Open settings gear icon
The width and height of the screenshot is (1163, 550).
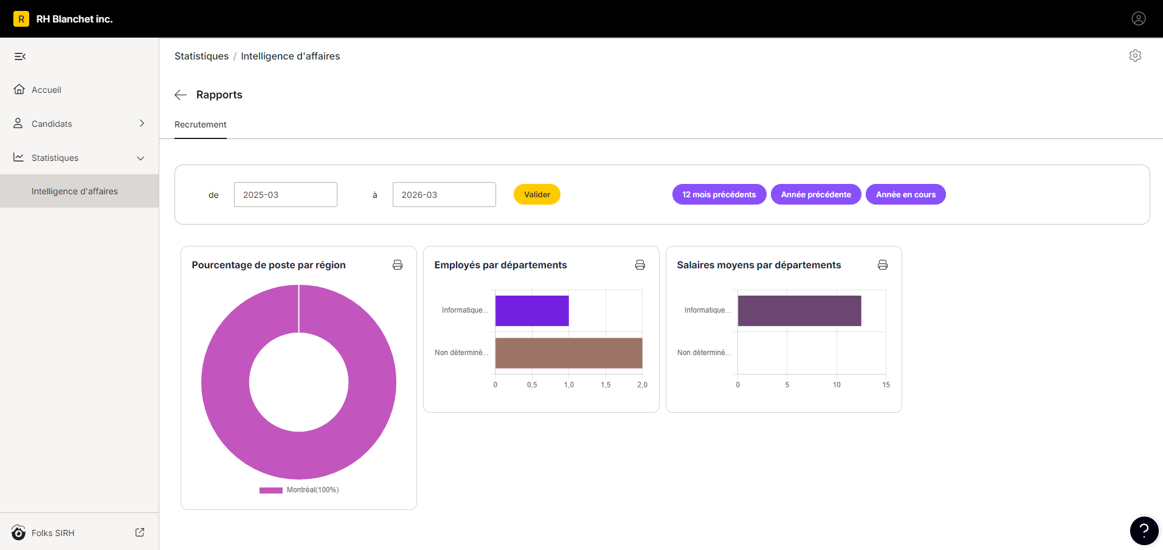click(1135, 56)
